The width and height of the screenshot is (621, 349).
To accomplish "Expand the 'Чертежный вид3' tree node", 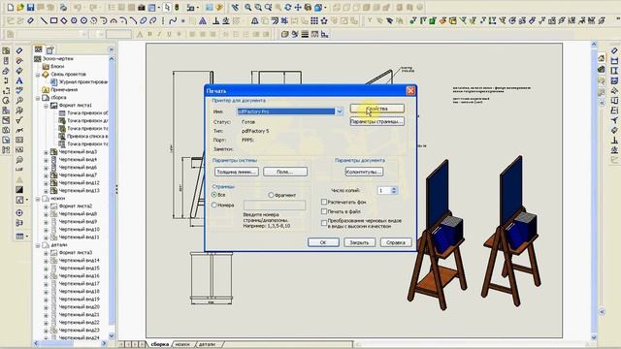I will point(46,152).
